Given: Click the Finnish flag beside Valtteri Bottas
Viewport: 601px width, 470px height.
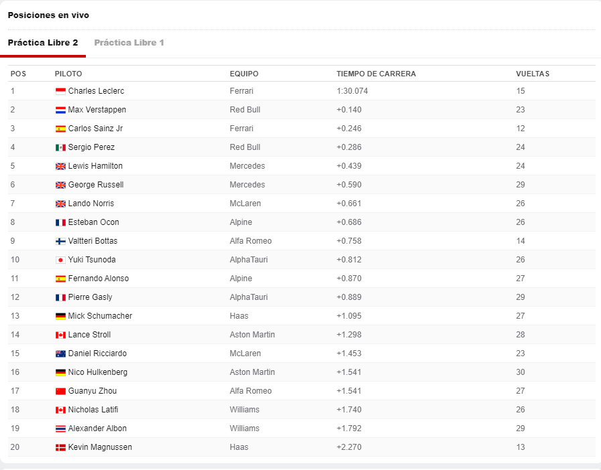Looking at the screenshot, I should click(x=60, y=241).
